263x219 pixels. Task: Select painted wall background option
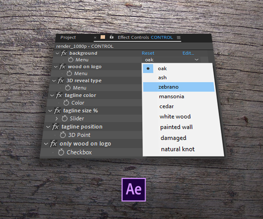point(181,127)
